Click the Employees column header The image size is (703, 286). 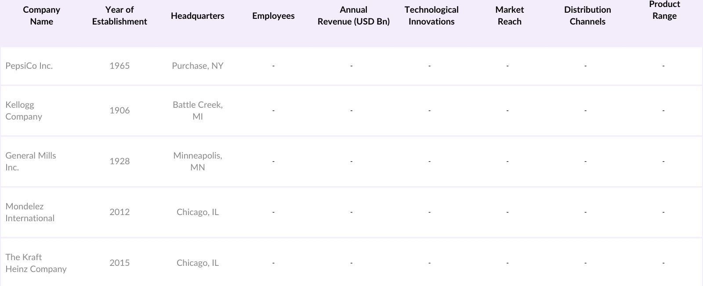point(273,16)
